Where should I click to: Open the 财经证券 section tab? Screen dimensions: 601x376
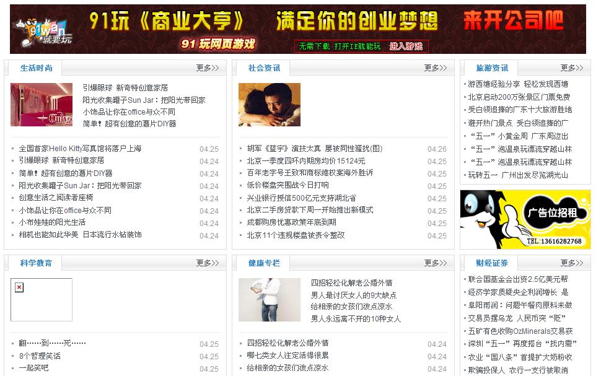(x=492, y=263)
